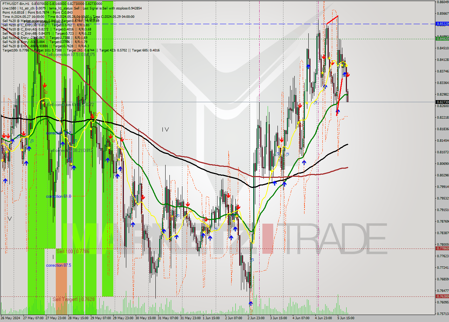Click the 0.75713 price axis value

pyautogui.click(x=442, y=314)
